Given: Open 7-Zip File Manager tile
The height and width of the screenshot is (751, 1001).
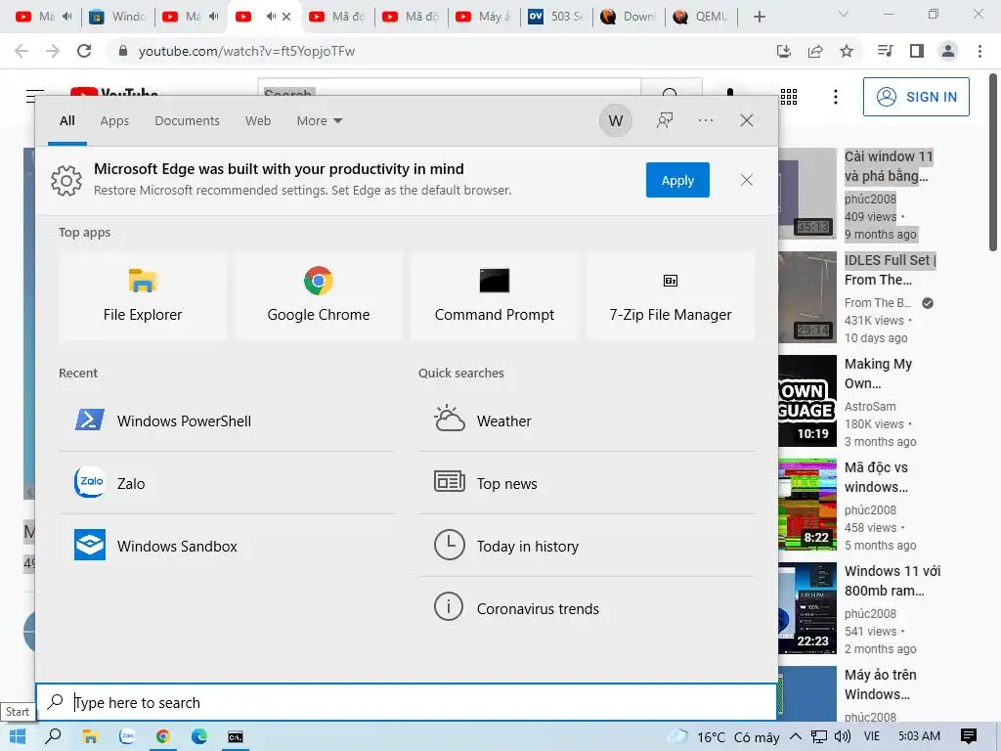Looking at the screenshot, I should click(671, 295).
